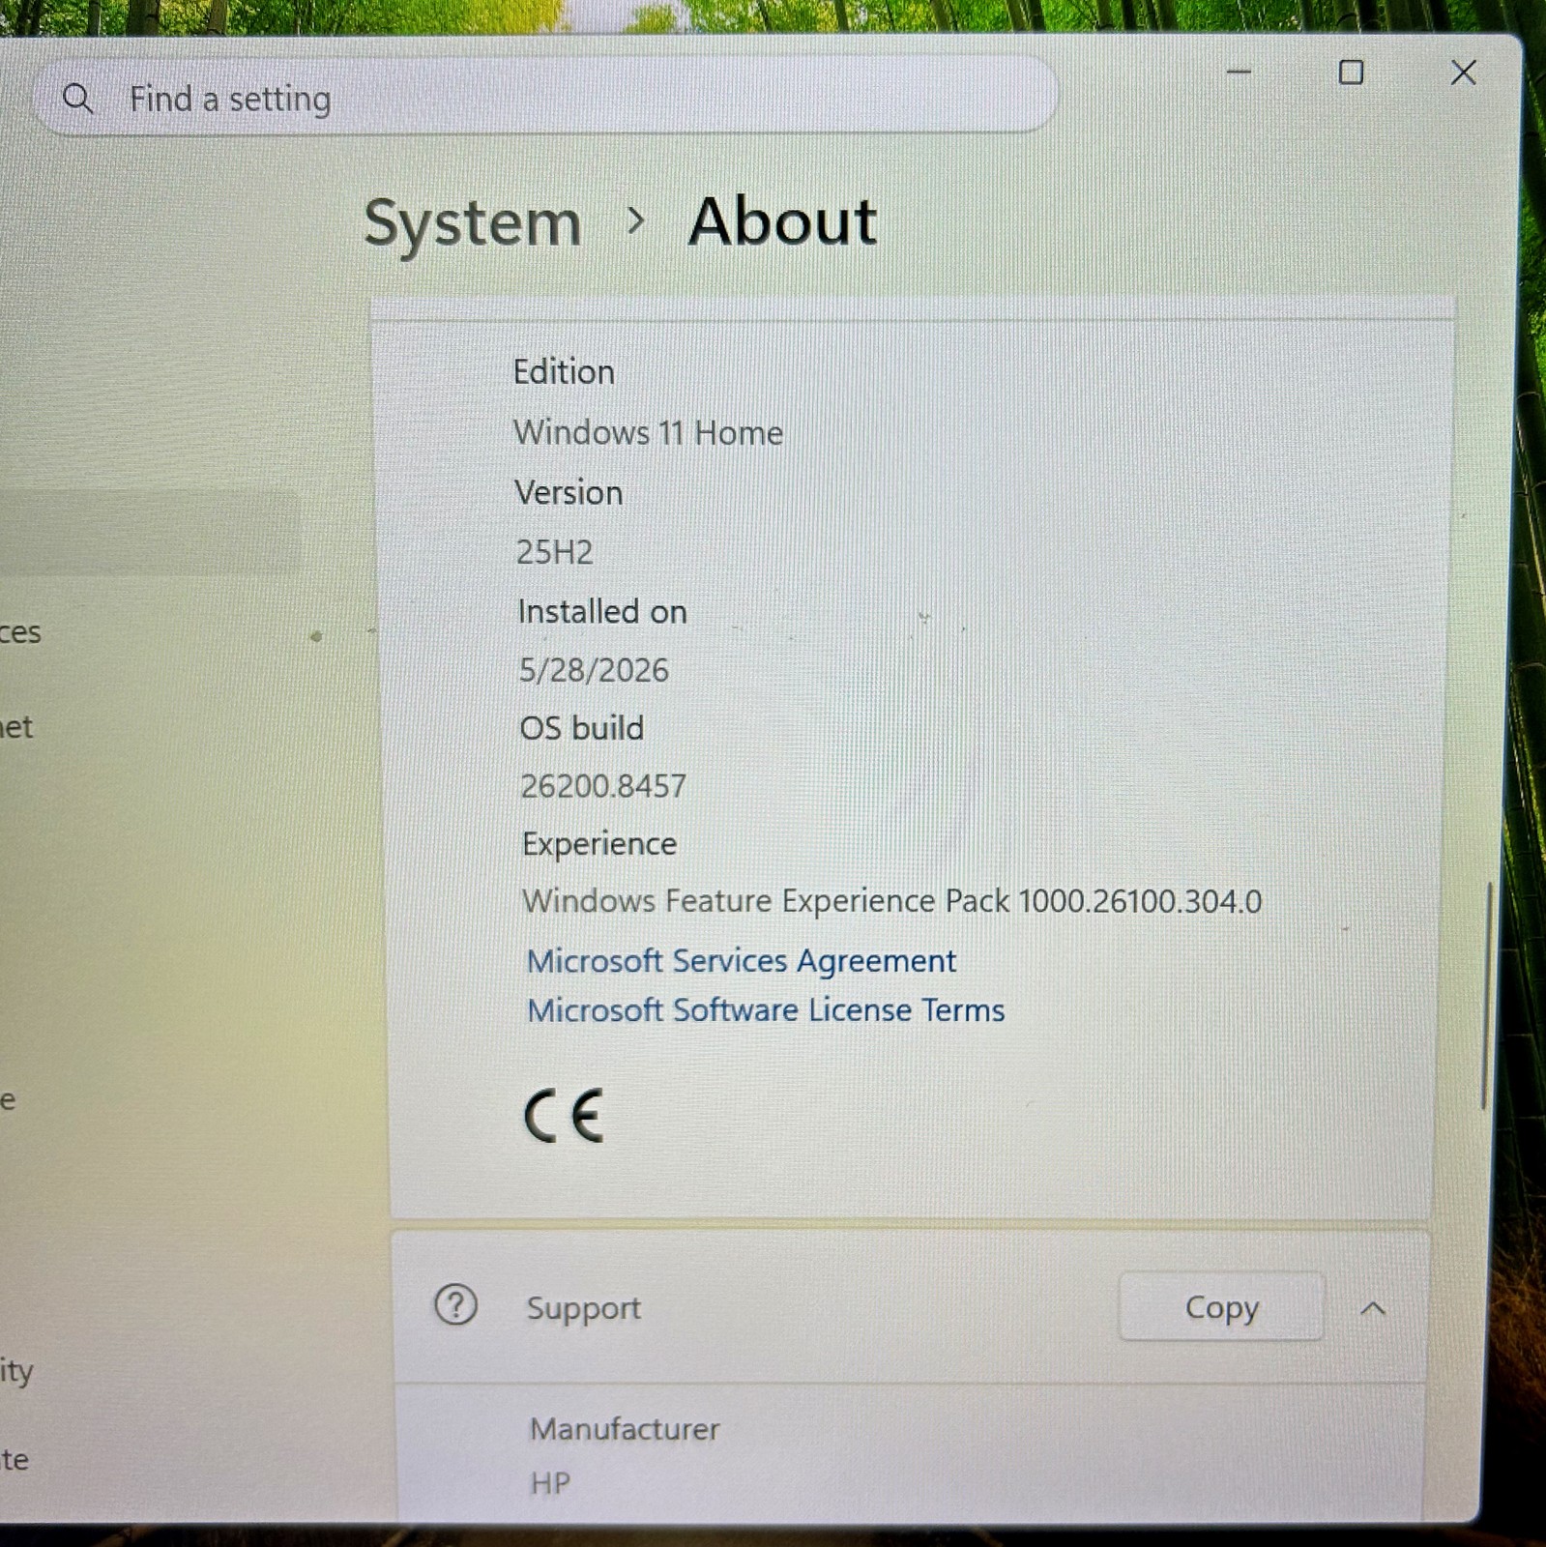Viewport: 1546px width, 1547px height.
Task: Click the Version label
Action: (x=569, y=493)
